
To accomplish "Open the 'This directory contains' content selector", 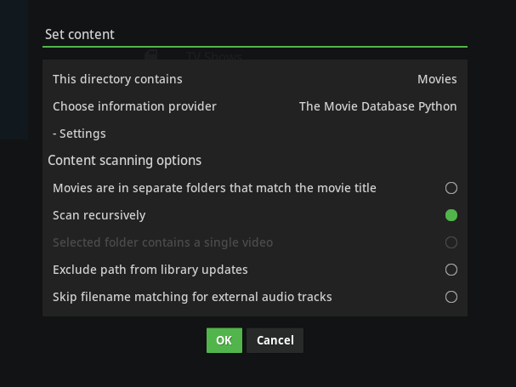I will [117, 79].
